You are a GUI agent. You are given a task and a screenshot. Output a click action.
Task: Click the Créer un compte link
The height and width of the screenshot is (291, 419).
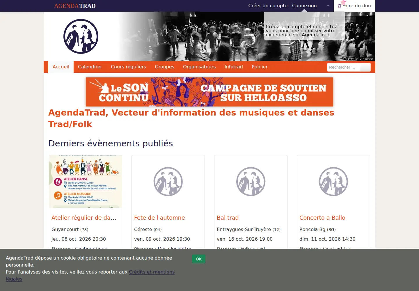pos(268,6)
